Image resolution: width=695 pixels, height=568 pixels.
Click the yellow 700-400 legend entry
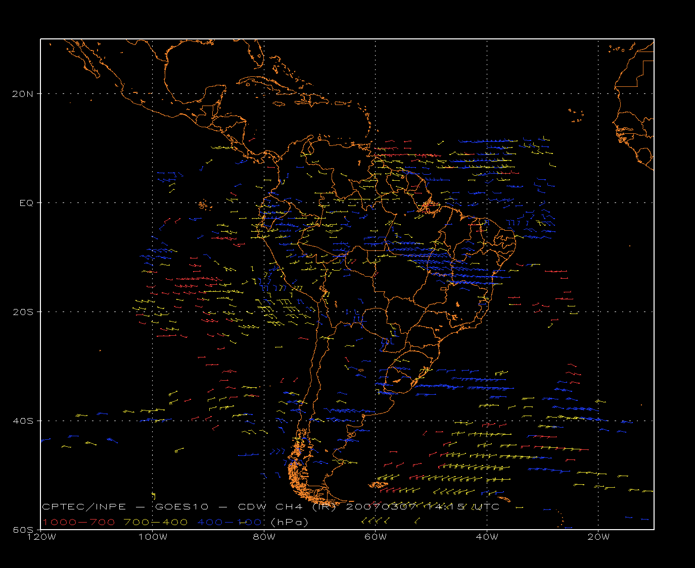(156, 522)
